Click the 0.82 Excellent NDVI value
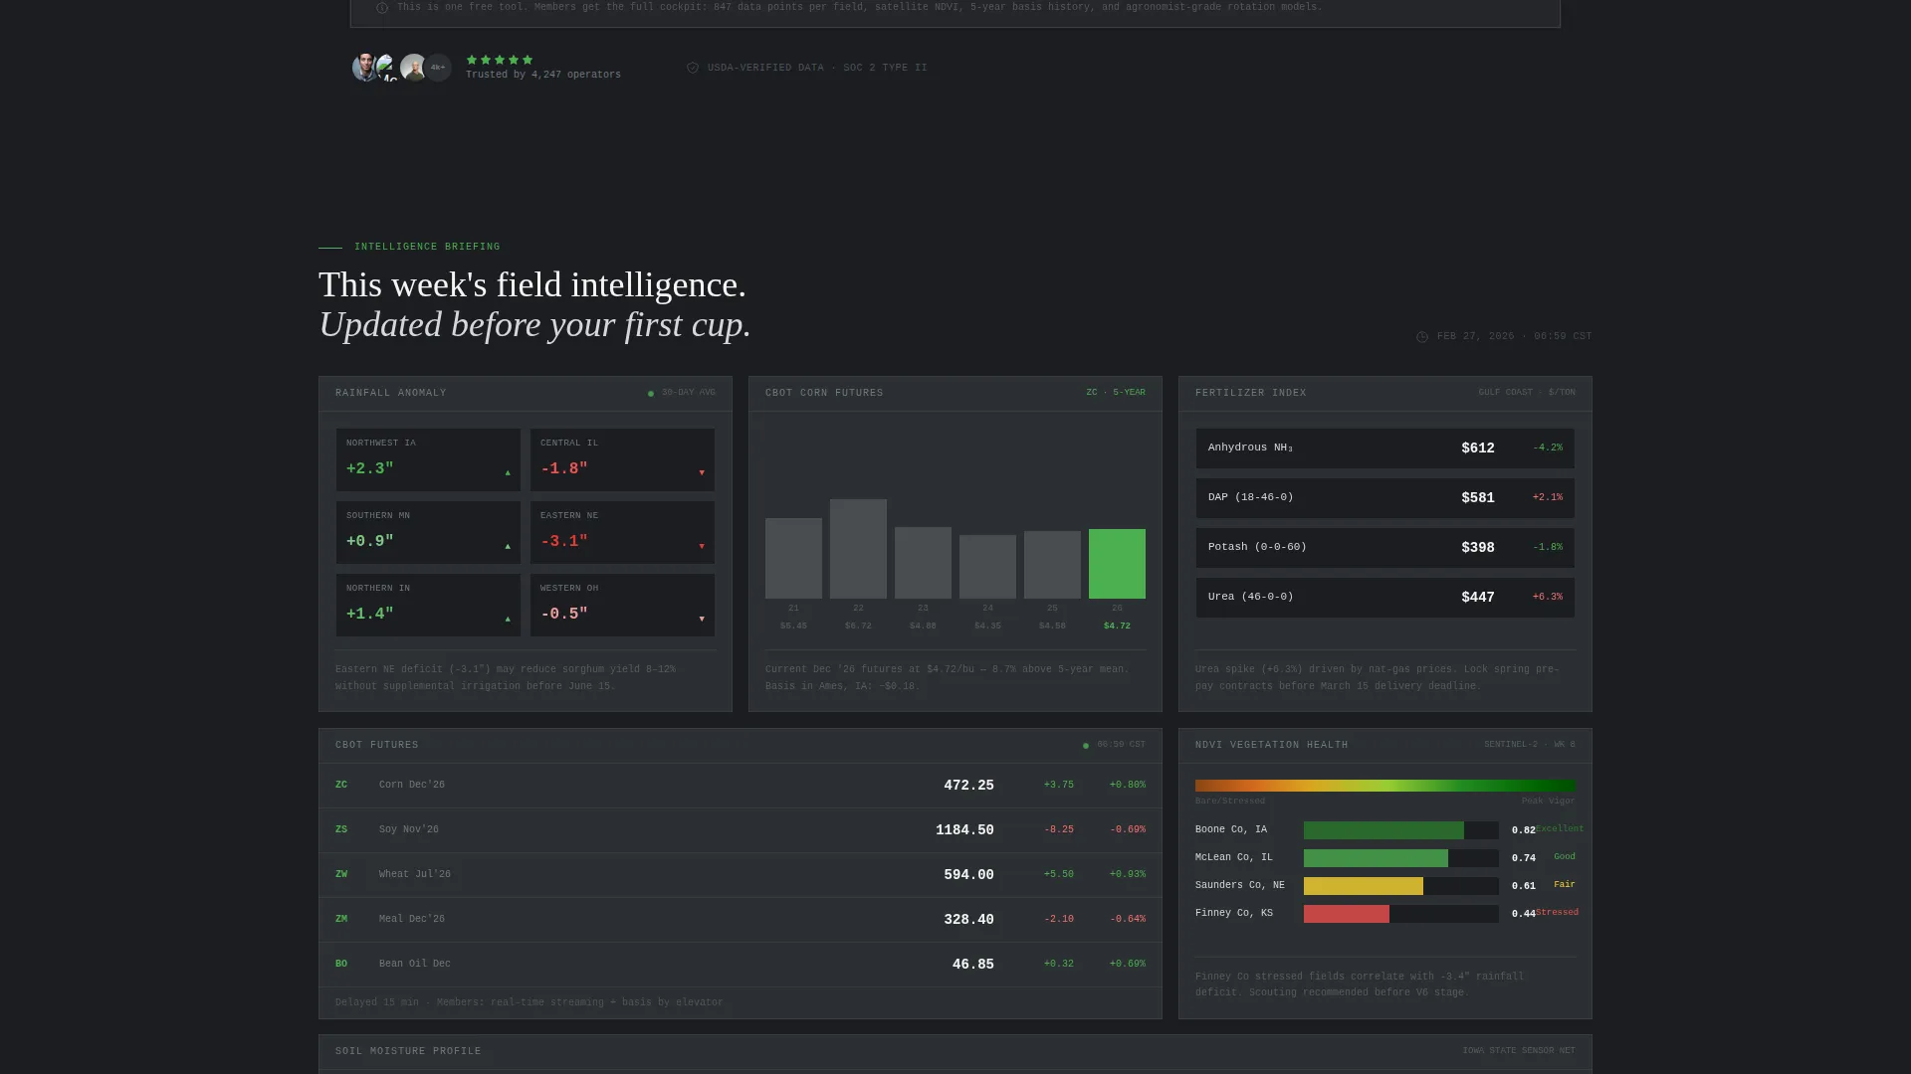This screenshot has width=1911, height=1074. pos(1524,830)
